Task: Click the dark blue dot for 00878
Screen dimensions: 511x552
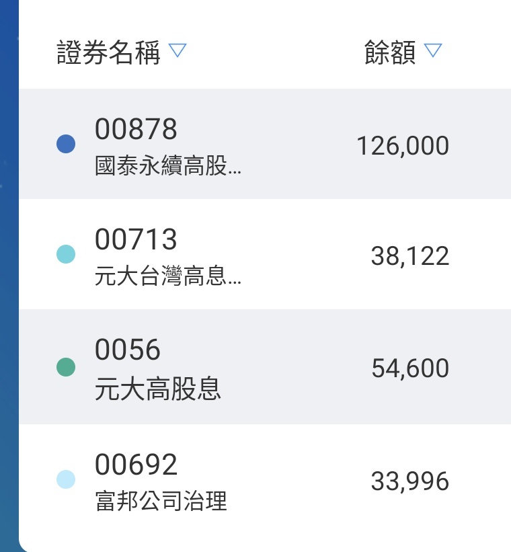Action: [x=66, y=144]
